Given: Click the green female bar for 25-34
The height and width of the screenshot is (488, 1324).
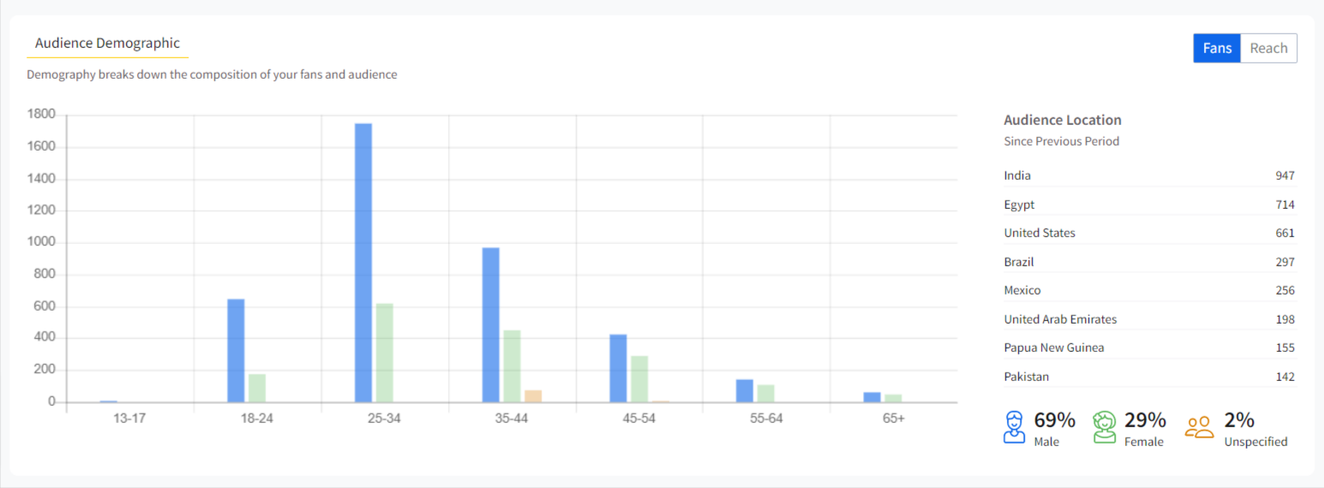Looking at the screenshot, I should (384, 353).
